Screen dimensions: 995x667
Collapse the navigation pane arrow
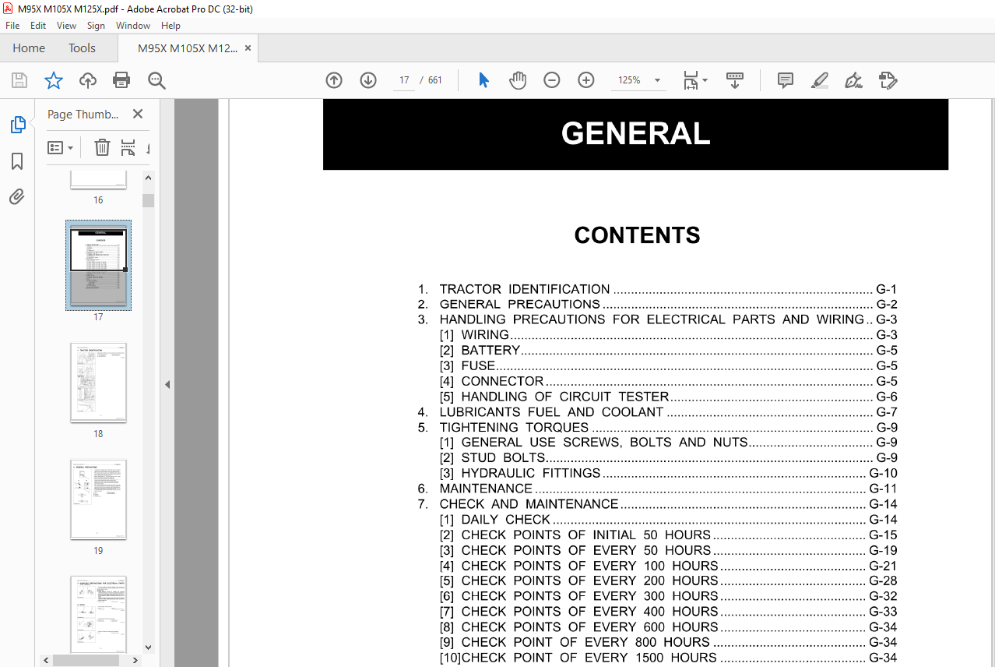click(167, 384)
